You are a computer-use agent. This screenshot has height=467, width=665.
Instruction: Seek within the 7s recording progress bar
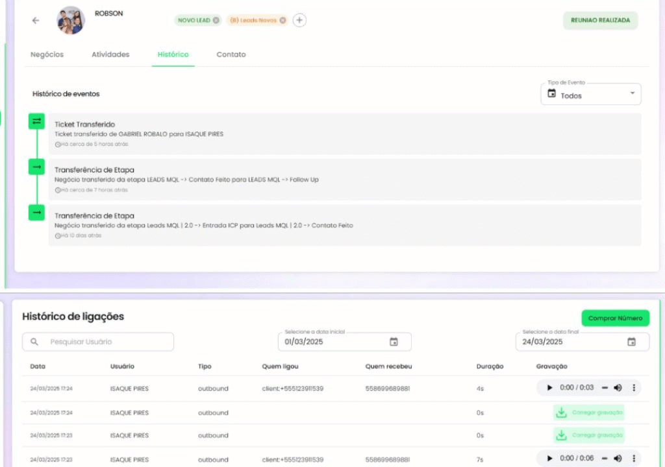605,459
